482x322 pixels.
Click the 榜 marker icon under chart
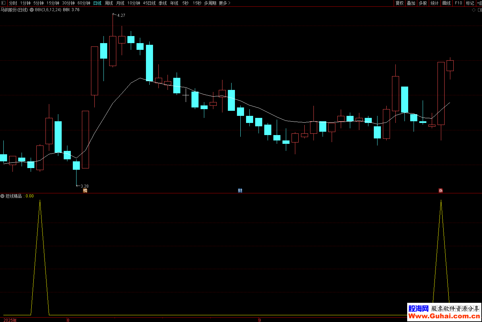(x=85, y=191)
